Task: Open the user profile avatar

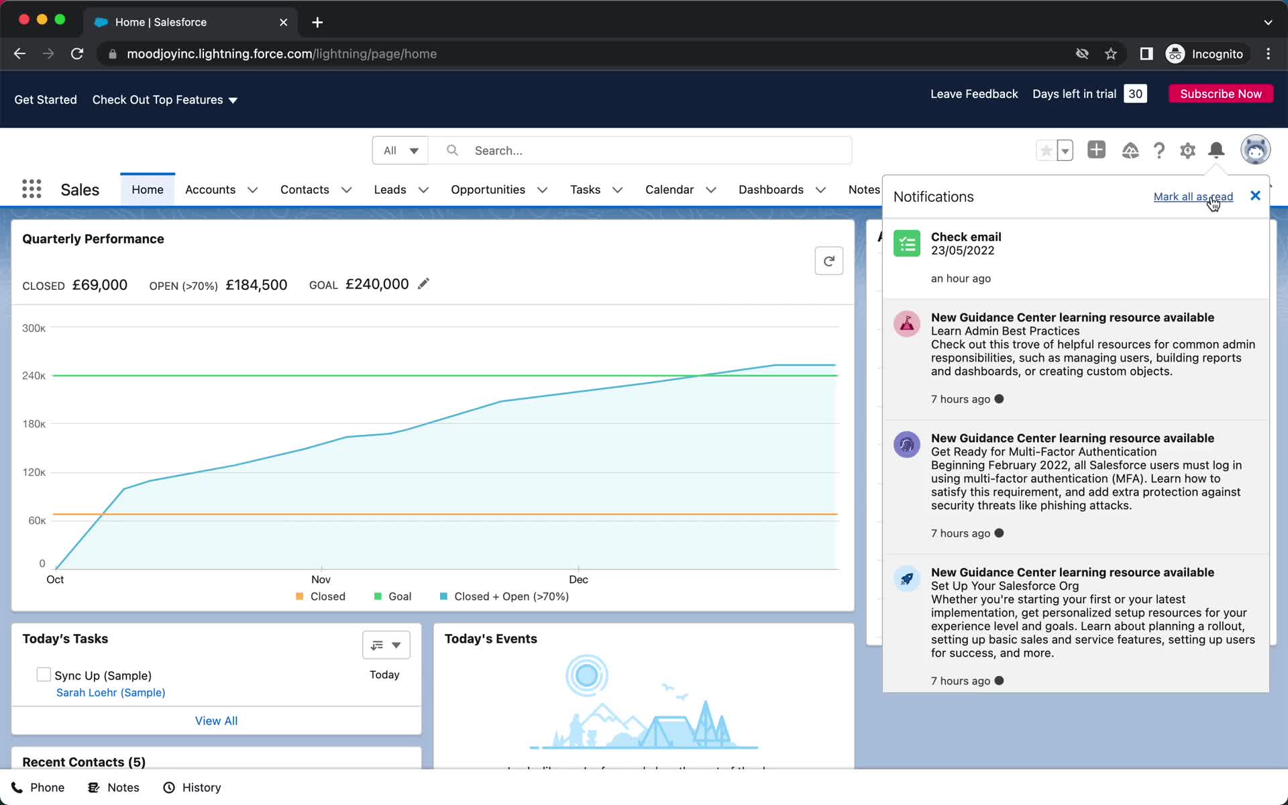Action: pos(1255,150)
